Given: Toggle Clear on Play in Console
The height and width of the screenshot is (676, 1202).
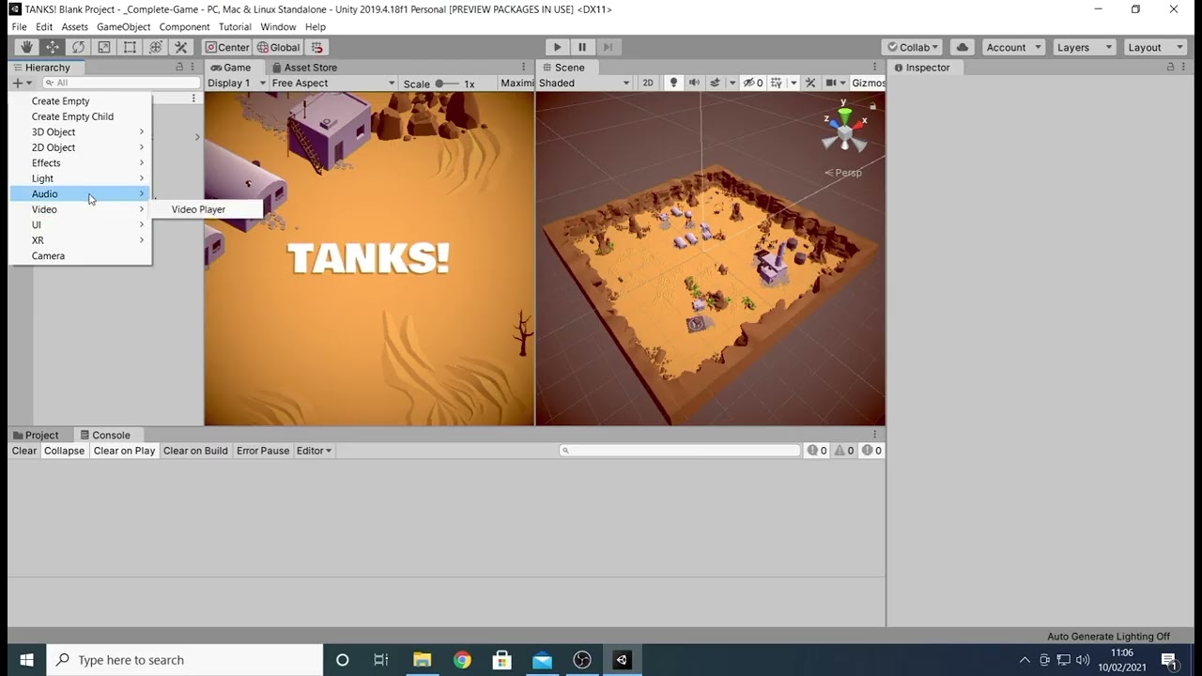Looking at the screenshot, I should click(x=124, y=451).
